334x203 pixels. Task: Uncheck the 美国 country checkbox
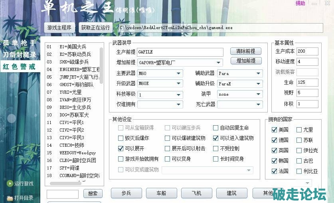coord(274,130)
